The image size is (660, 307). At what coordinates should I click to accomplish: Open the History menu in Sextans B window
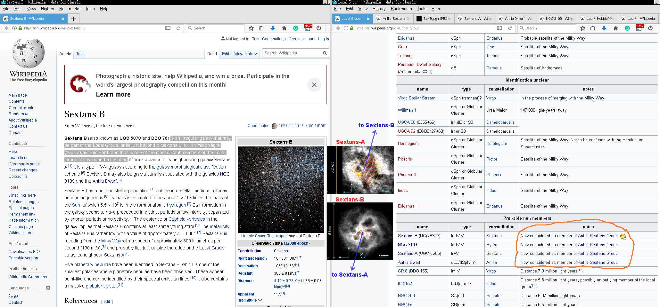(x=47, y=9)
